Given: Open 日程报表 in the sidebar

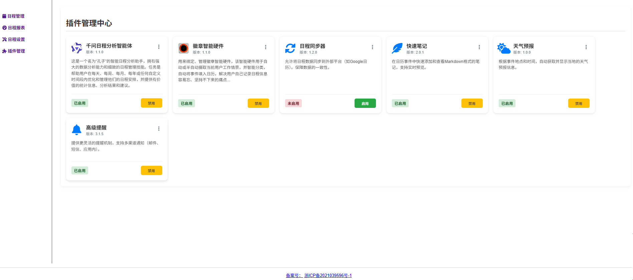Looking at the screenshot, I should 14,28.
